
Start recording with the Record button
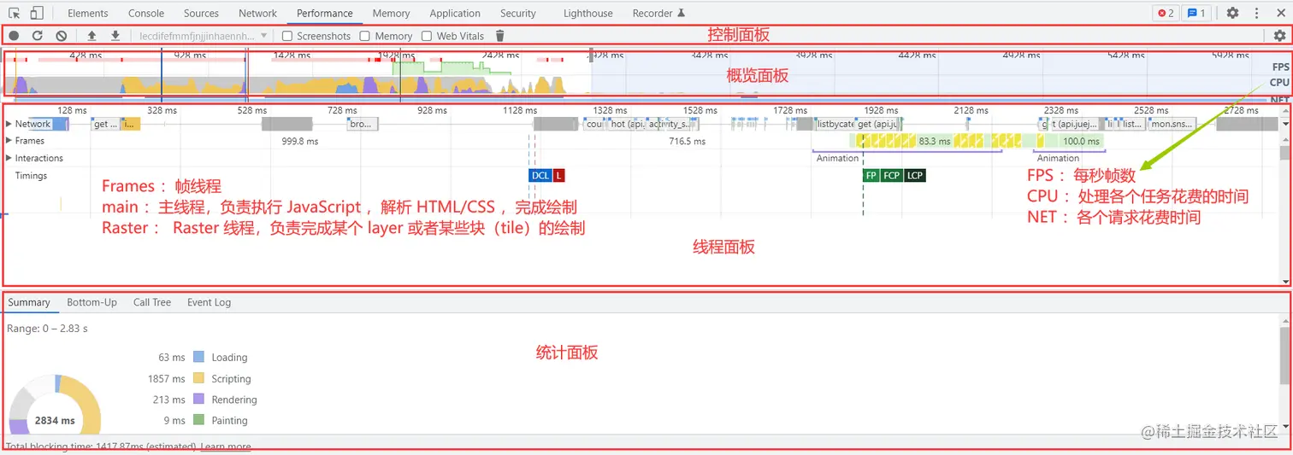(x=15, y=36)
